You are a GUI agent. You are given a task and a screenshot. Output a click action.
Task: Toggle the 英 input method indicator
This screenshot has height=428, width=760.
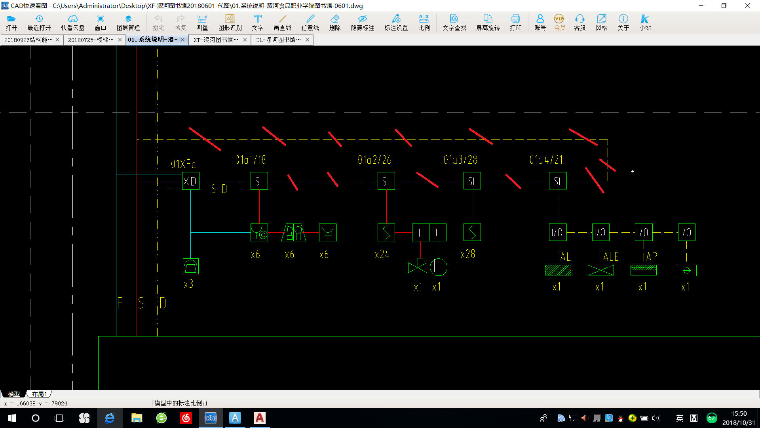(x=680, y=418)
